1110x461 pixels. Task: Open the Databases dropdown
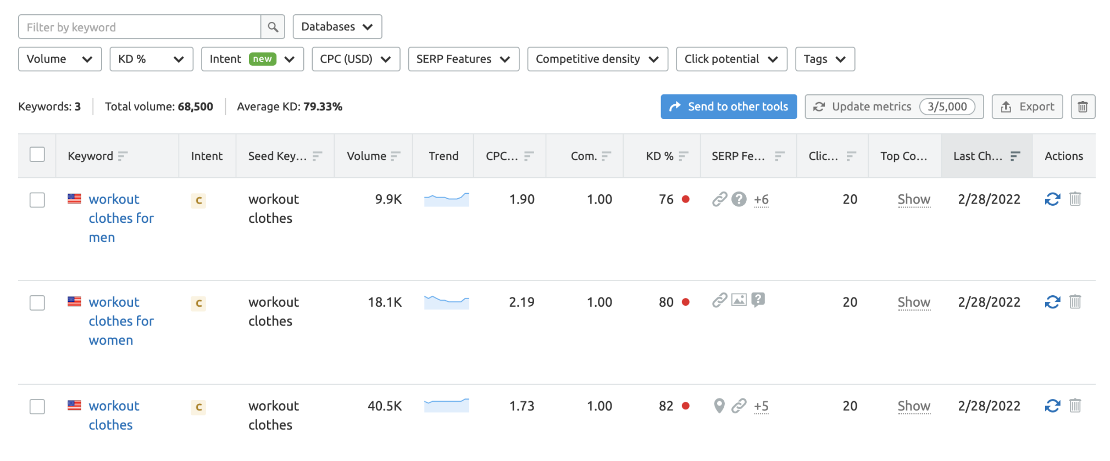[x=337, y=27]
